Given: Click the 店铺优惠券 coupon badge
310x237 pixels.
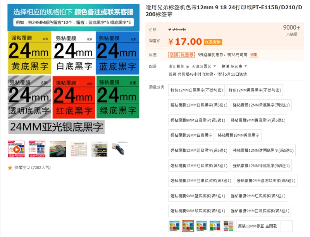Looking at the screenshot, I should 181,55.
